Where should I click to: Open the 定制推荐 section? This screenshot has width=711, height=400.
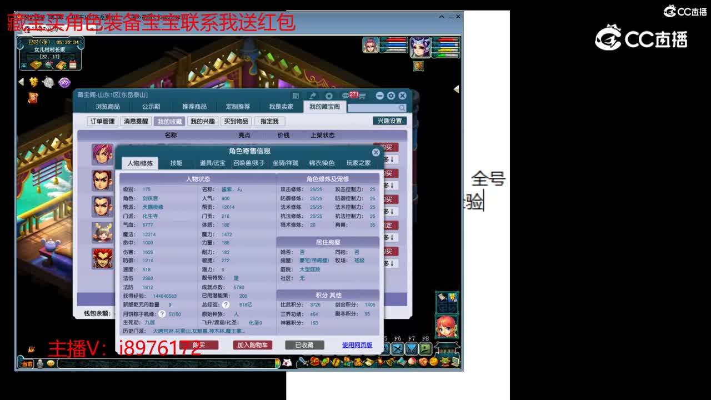tap(238, 106)
